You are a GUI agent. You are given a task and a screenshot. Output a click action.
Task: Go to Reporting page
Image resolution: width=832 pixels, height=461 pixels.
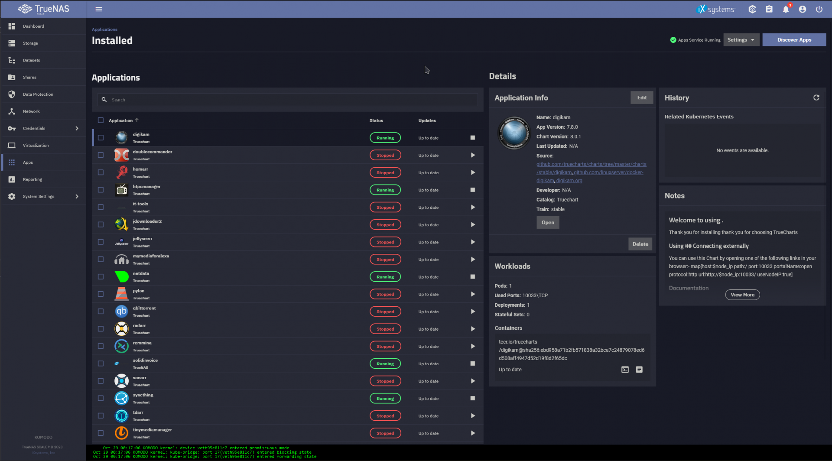pos(43,179)
